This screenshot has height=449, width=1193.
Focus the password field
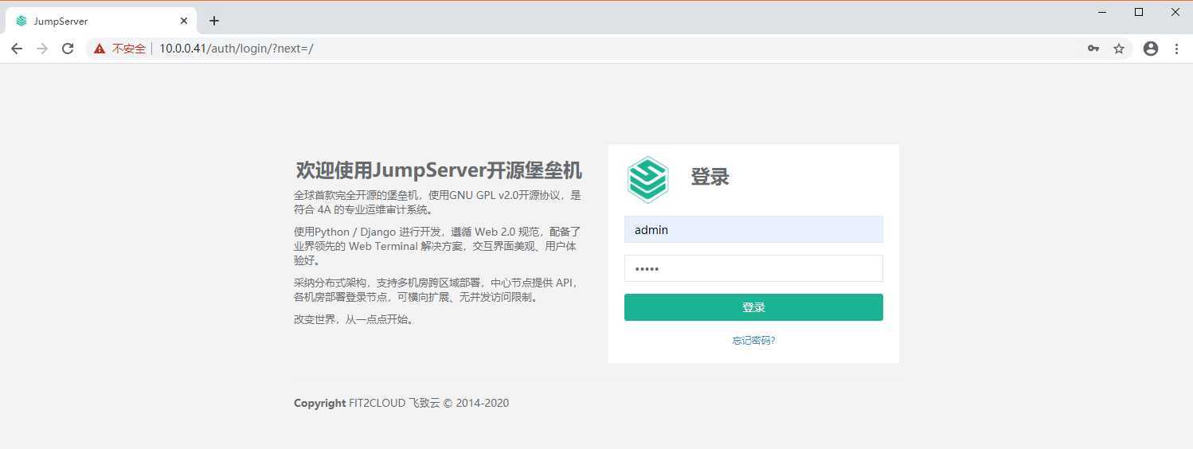click(x=753, y=268)
